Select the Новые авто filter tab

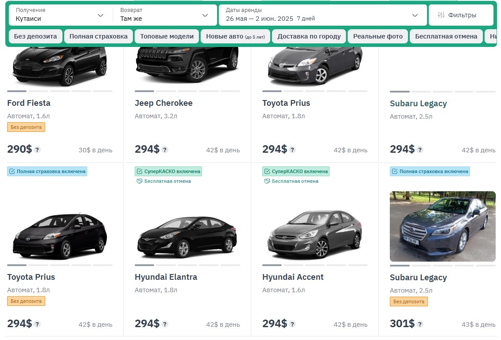(x=235, y=36)
